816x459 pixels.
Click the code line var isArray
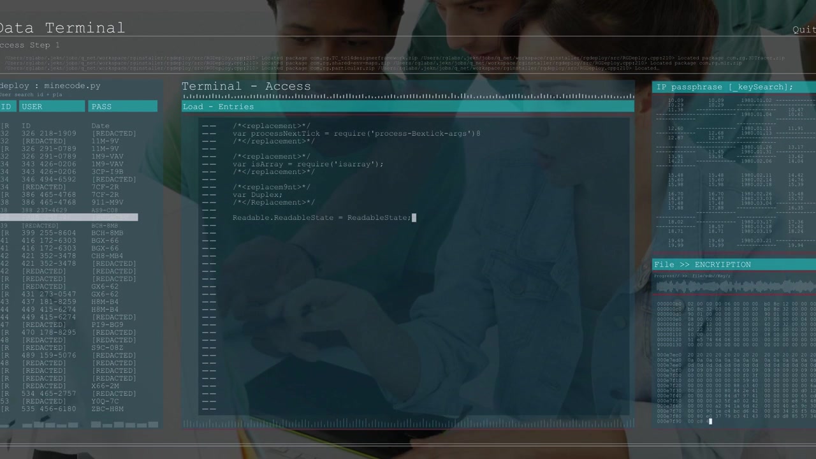308,164
